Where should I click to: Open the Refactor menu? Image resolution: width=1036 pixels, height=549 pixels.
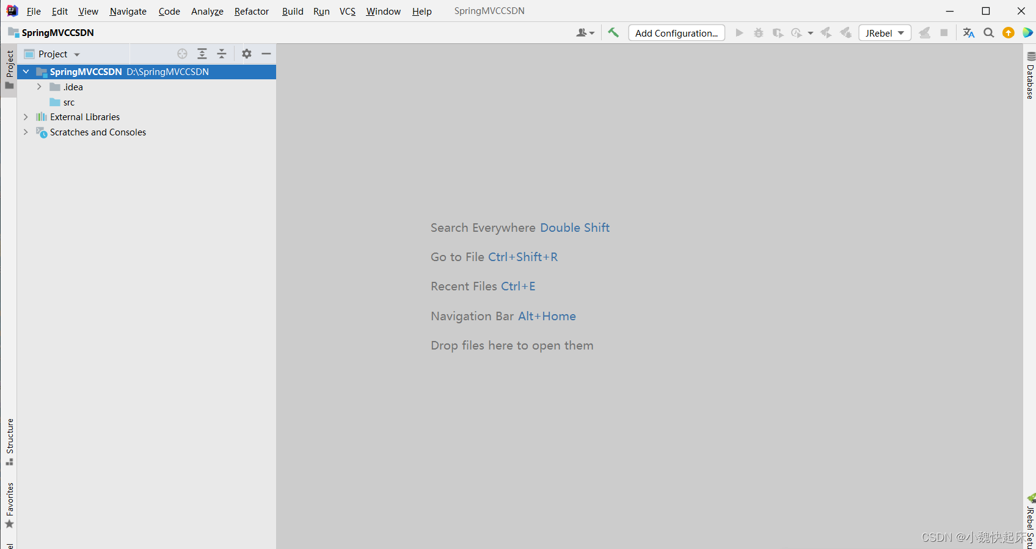(252, 11)
